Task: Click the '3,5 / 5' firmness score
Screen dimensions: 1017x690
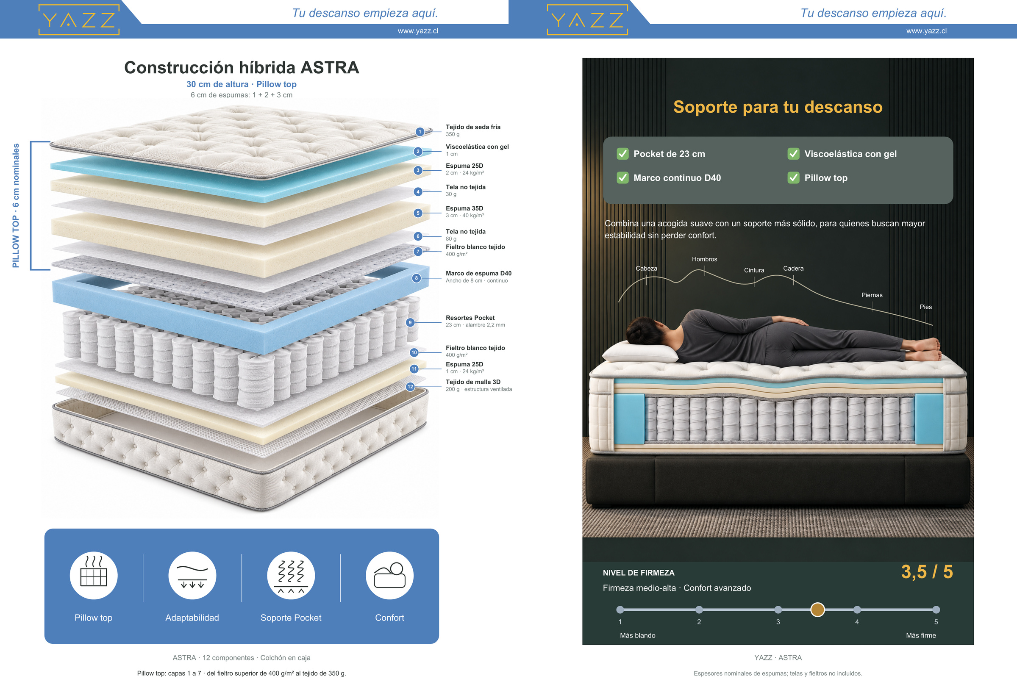Action: 926,572
